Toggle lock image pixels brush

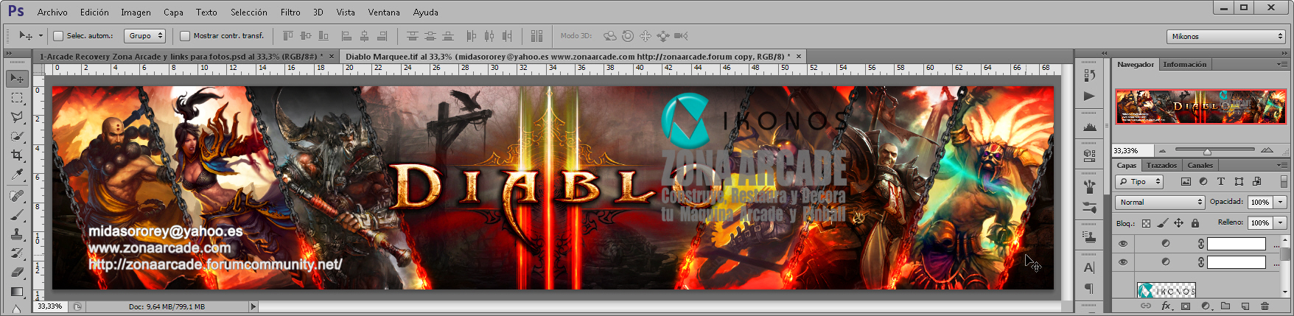click(1162, 223)
